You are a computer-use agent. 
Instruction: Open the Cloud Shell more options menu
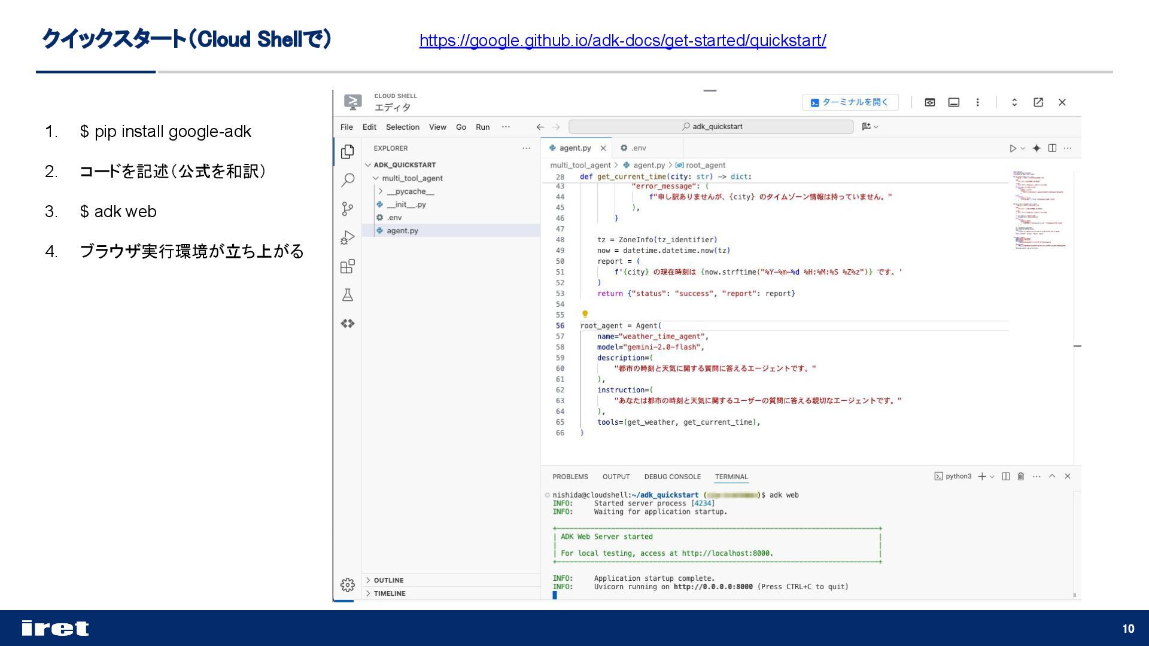pos(978,102)
